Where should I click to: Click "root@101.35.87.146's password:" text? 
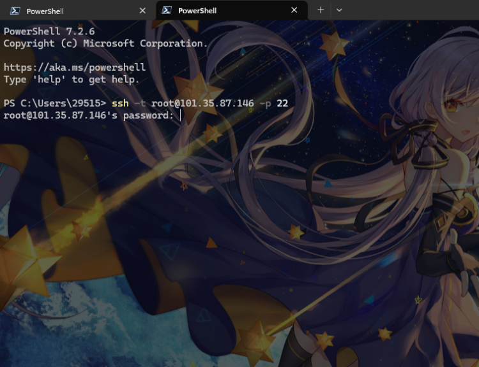tap(88, 115)
